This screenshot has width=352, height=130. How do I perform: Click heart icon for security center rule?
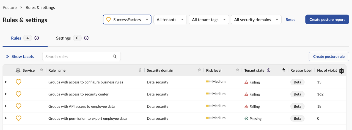click(x=18, y=94)
